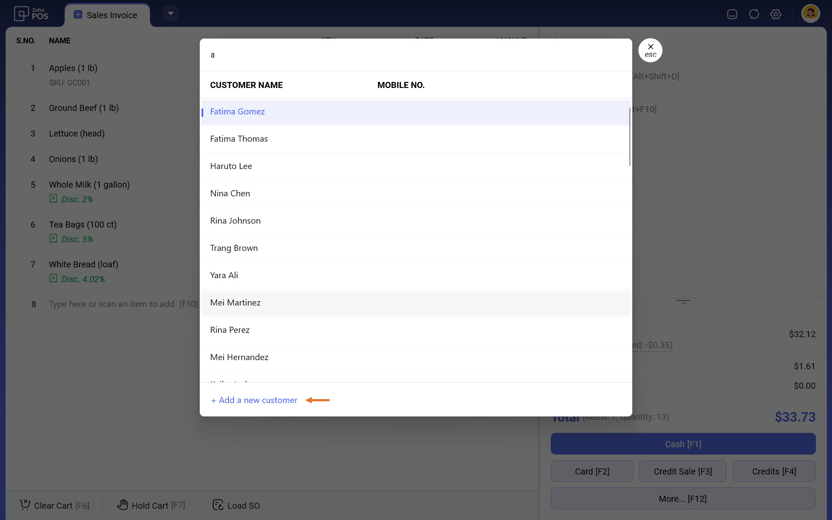Select customer Fatima Gomez from list
The width and height of the screenshot is (832, 520).
(x=237, y=112)
